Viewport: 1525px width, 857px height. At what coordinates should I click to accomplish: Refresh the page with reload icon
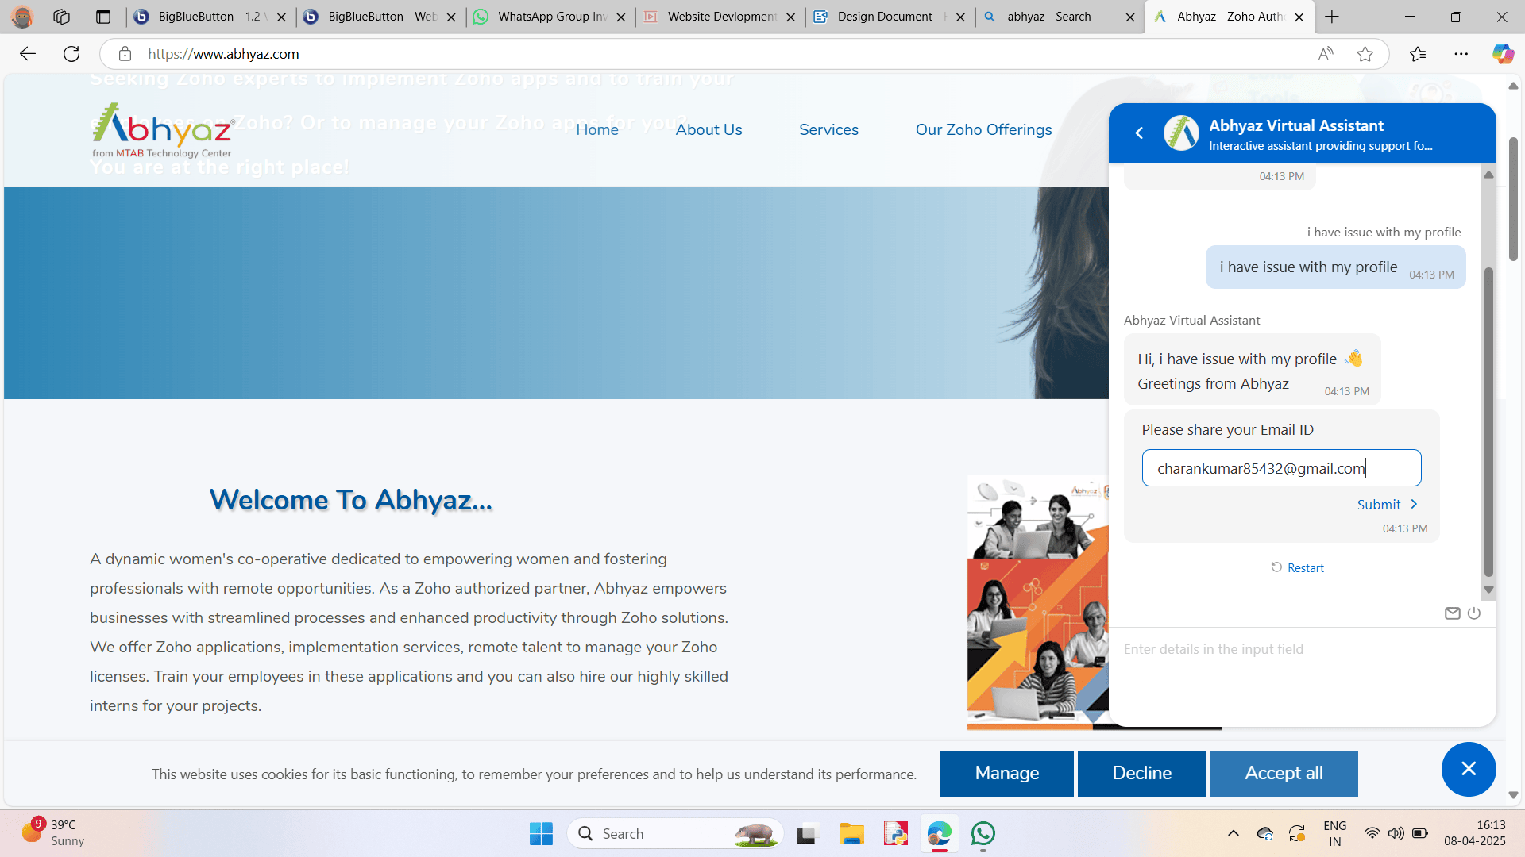tap(71, 54)
